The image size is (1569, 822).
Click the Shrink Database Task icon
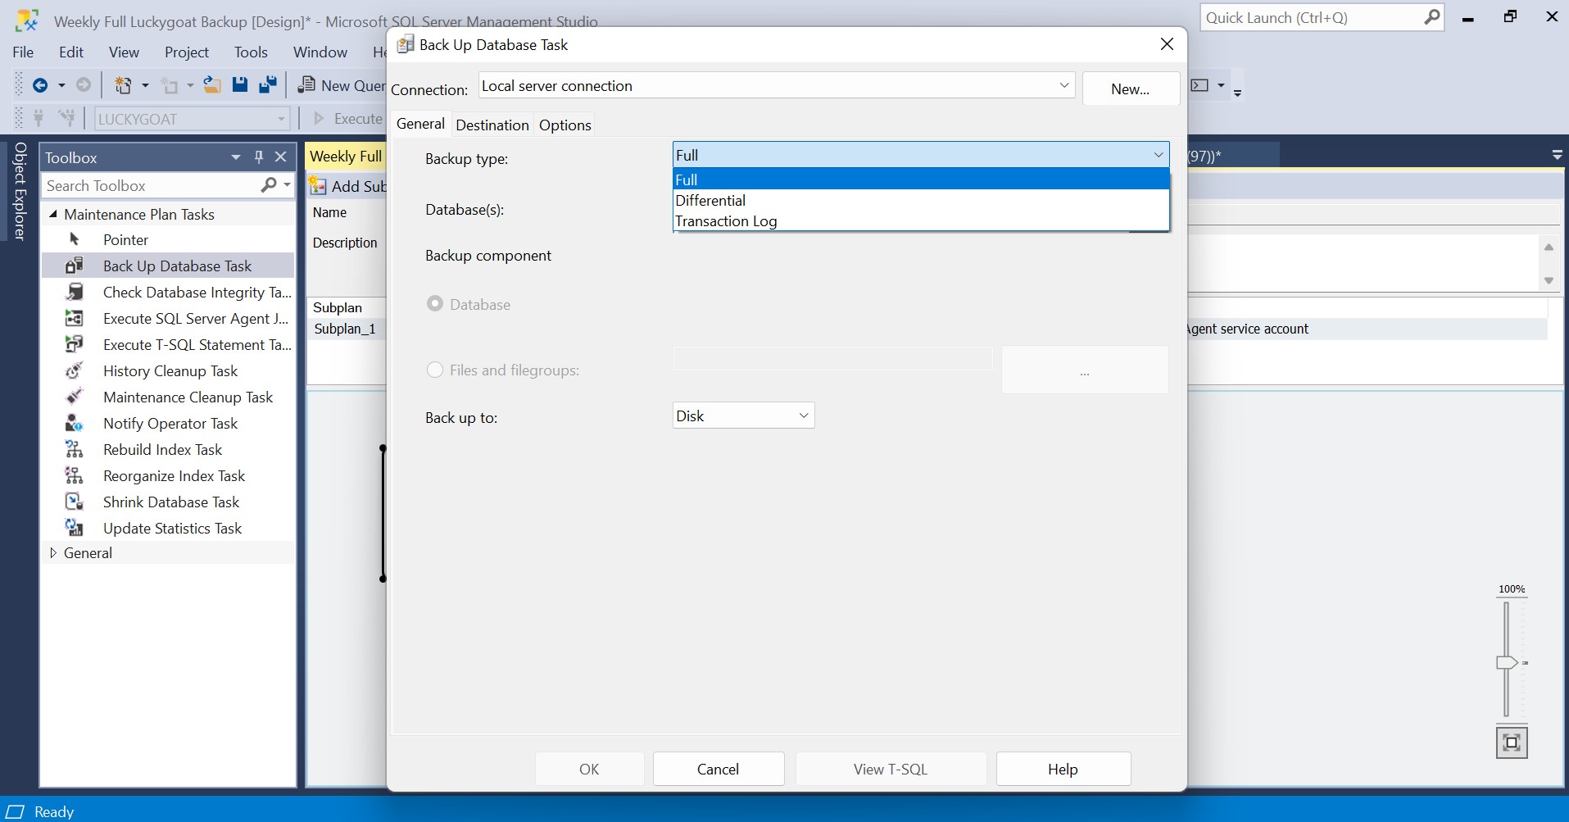(x=75, y=502)
